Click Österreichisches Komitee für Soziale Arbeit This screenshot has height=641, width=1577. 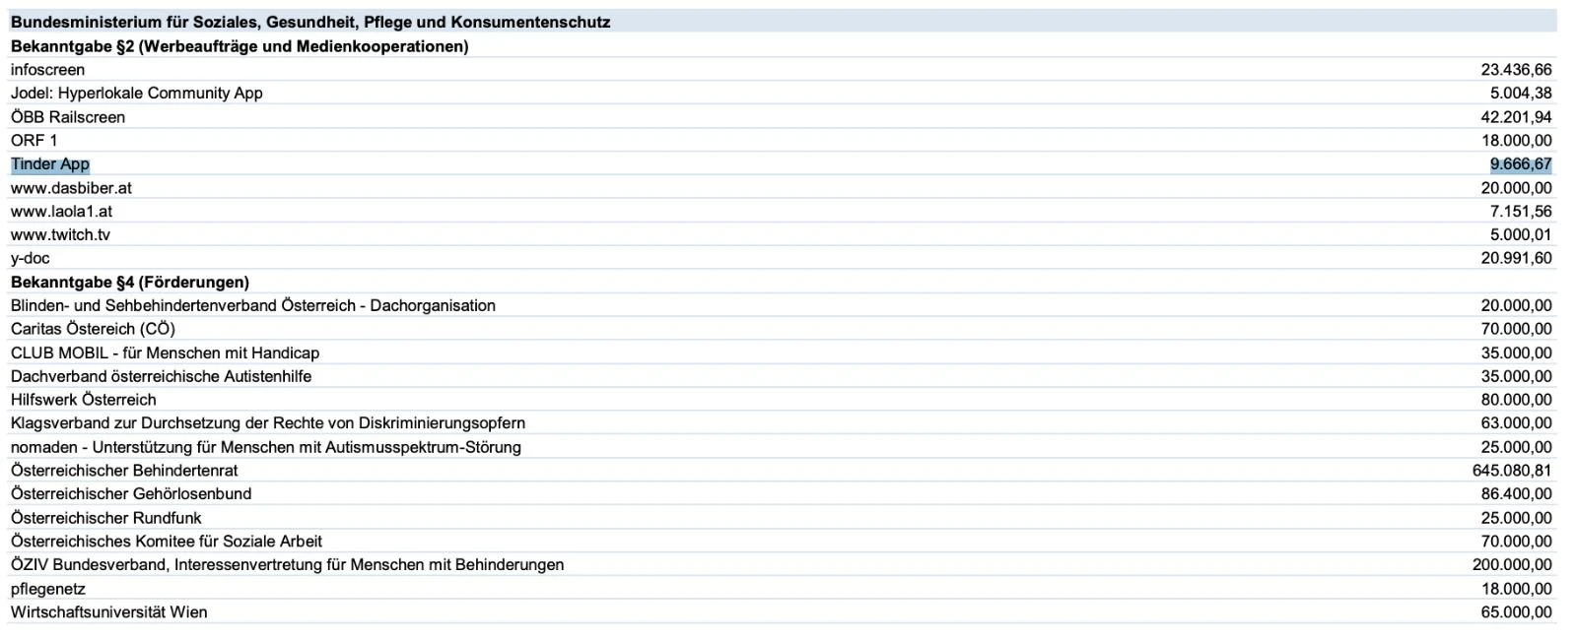tap(167, 542)
